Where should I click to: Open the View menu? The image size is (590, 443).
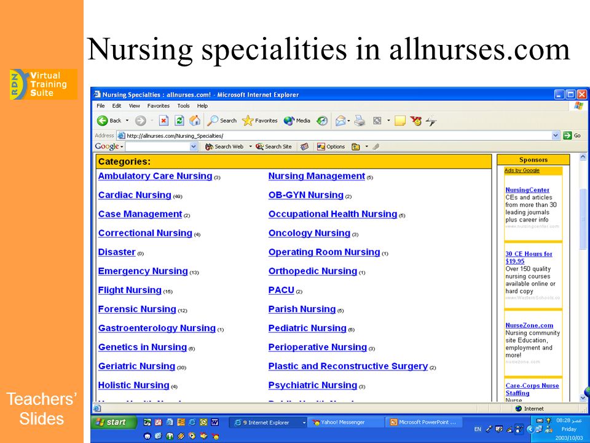(x=135, y=106)
